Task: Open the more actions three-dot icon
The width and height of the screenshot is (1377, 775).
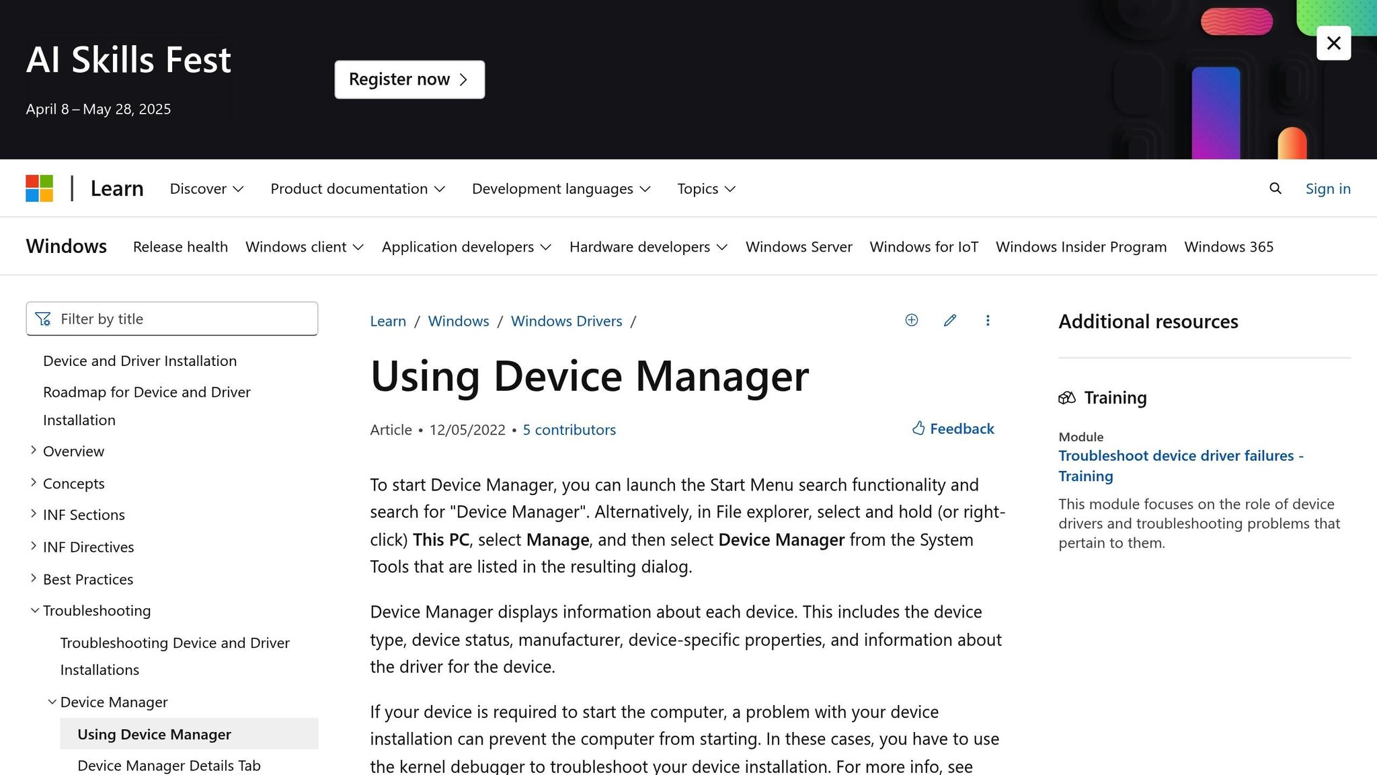Action: pos(988,320)
